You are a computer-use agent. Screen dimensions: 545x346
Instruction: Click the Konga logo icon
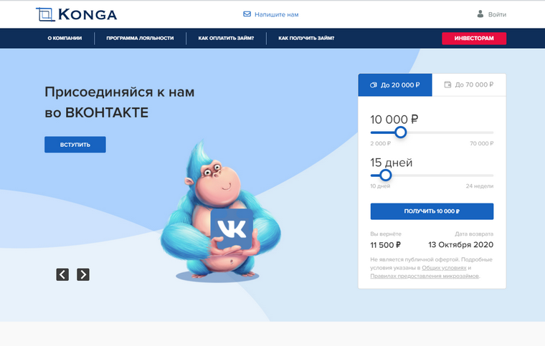45,14
